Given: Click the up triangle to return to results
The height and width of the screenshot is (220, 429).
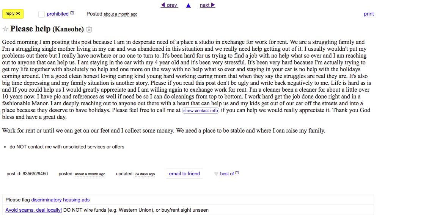Looking at the screenshot, I should coord(188,5).
